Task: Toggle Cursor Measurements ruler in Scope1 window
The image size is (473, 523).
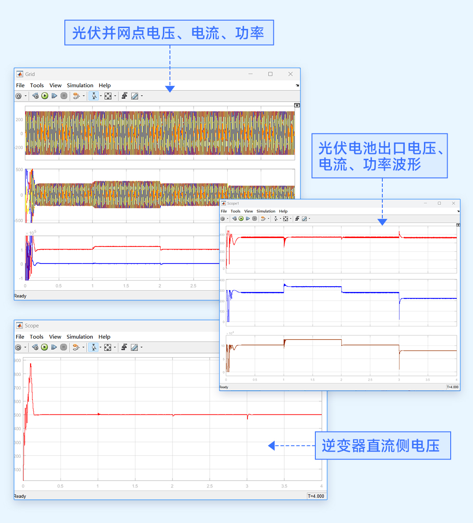Action: pos(304,219)
